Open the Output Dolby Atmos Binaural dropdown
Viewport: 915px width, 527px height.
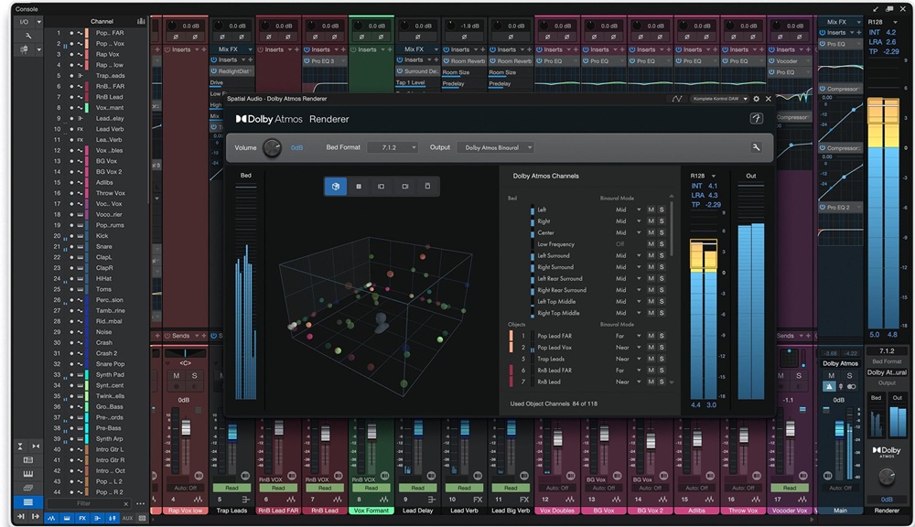[x=495, y=147]
